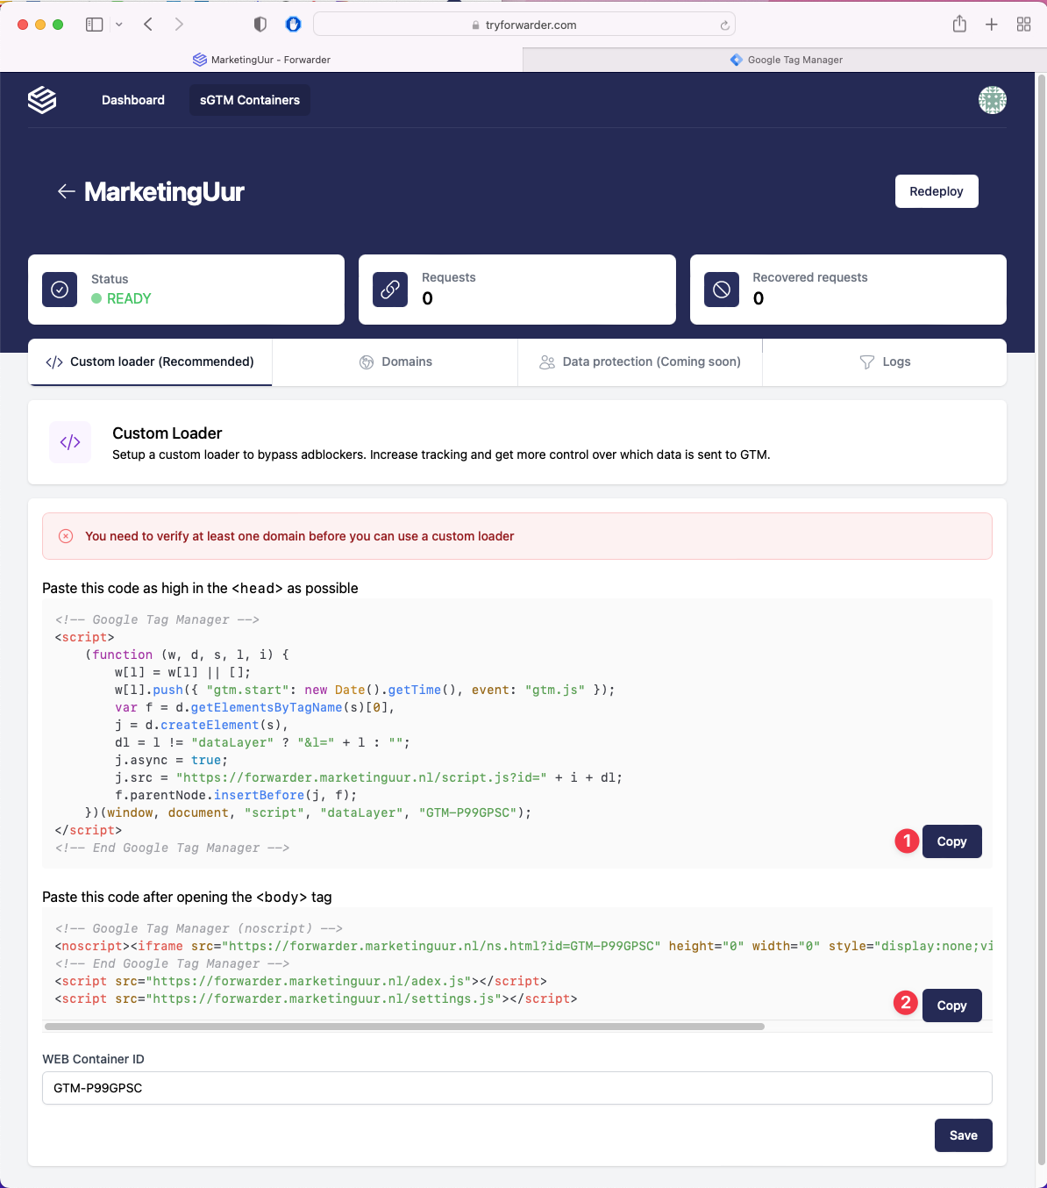Toggle the Safari sidebar icon

(94, 25)
